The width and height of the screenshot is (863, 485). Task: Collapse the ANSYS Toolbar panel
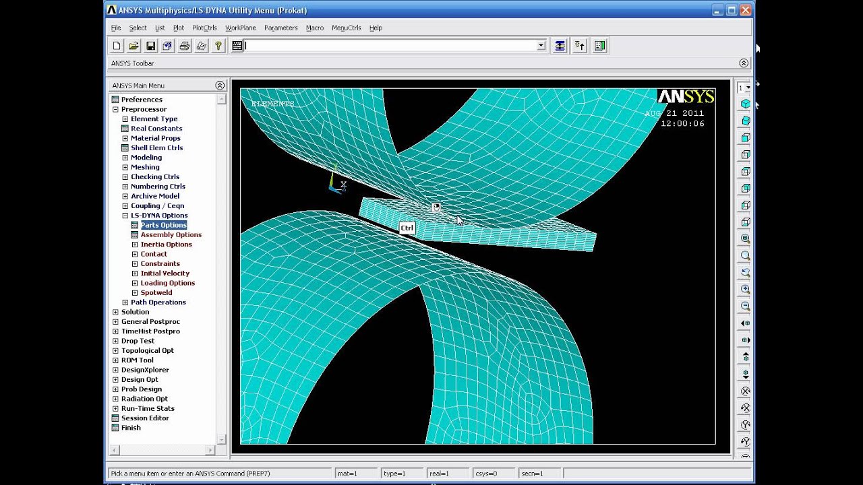click(x=744, y=63)
